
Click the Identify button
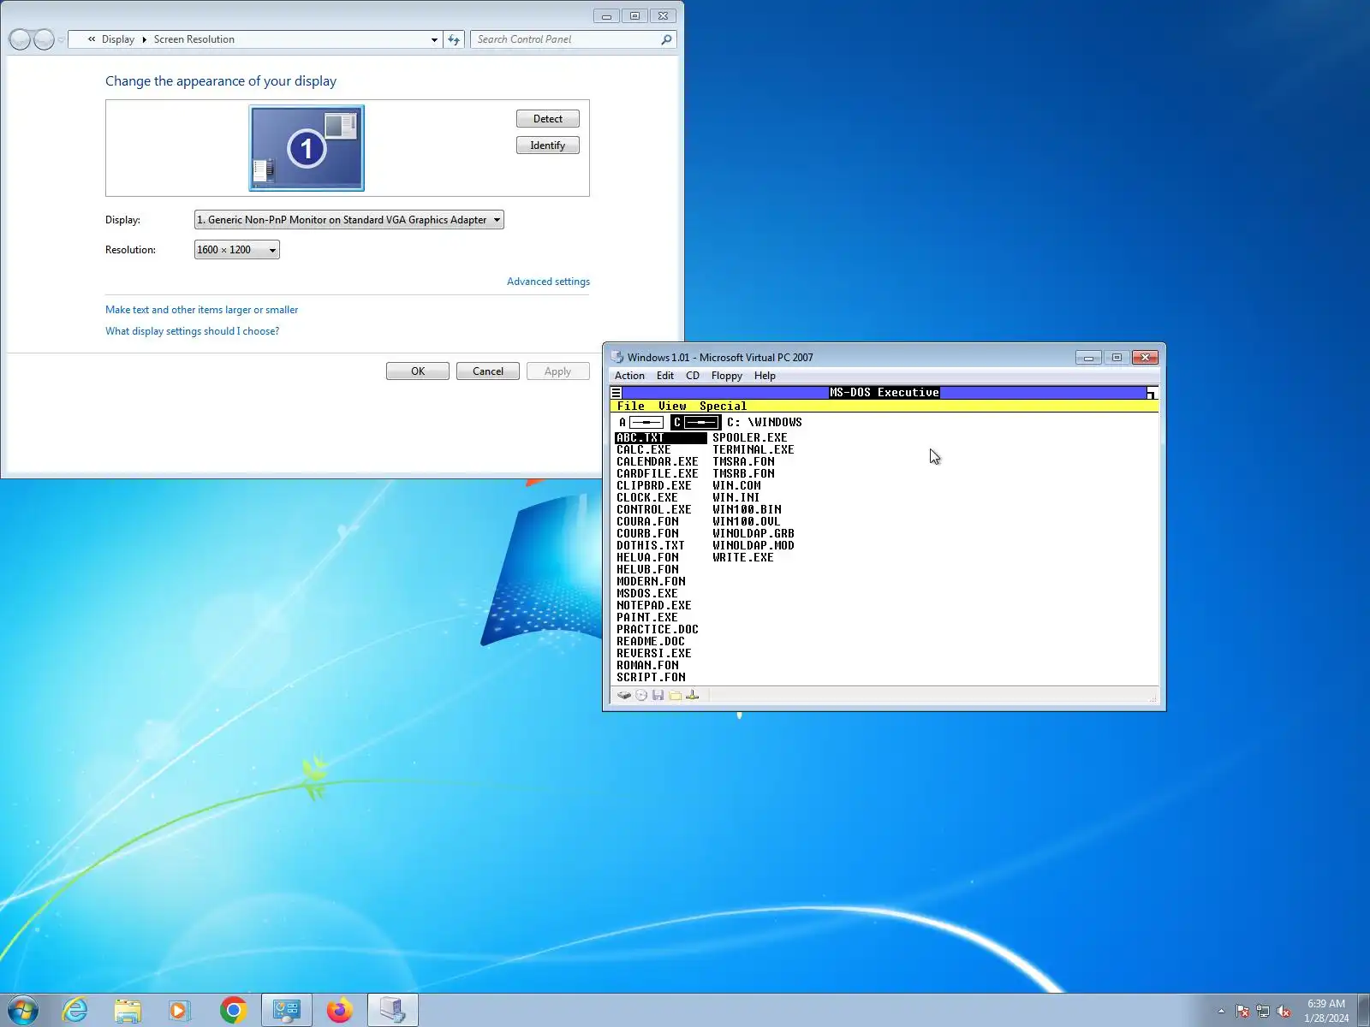point(548,145)
